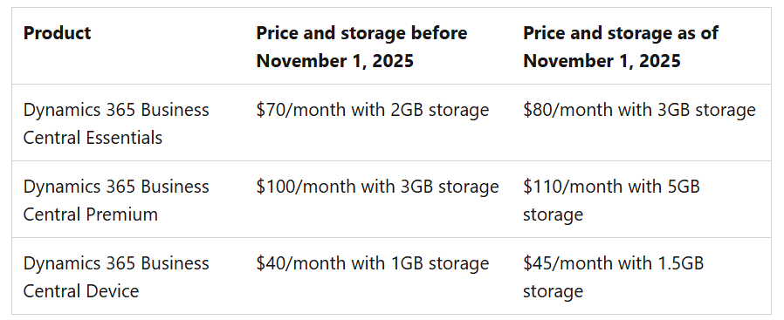
Task: Click the $100/month with 3GB storage cell
Action: (377, 187)
